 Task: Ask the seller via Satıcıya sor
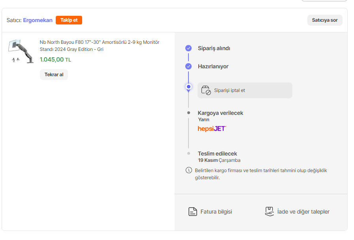click(x=325, y=20)
